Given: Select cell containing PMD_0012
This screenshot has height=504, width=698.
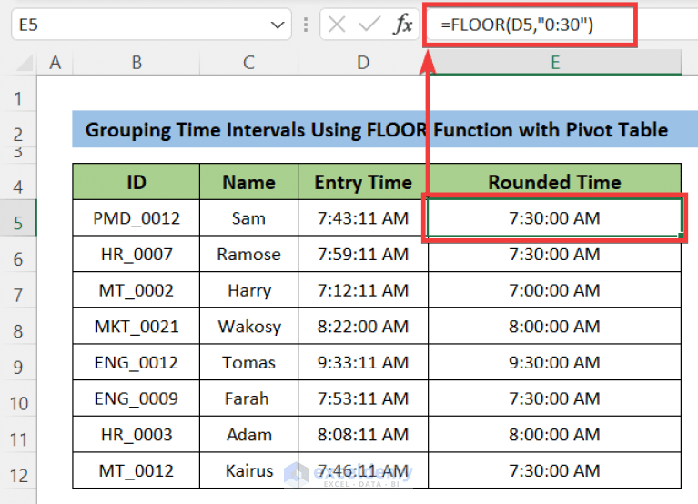Looking at the screenshot, I should (x=137, y=218).
